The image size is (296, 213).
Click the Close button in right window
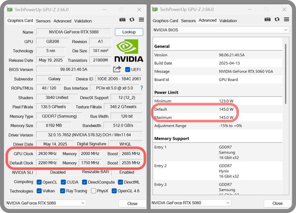click(x=277, y=203)
